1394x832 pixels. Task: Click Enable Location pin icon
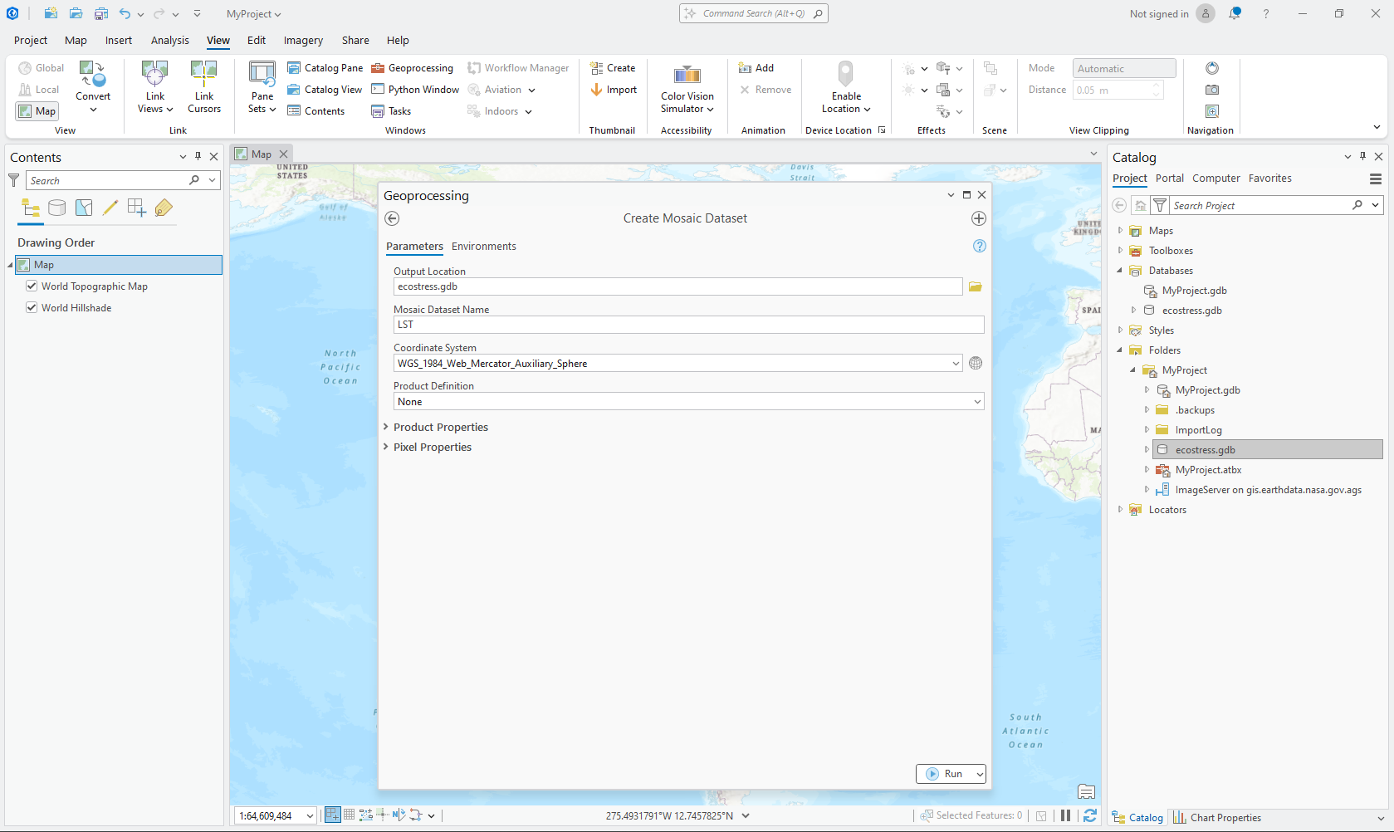(x=845, y=75)
